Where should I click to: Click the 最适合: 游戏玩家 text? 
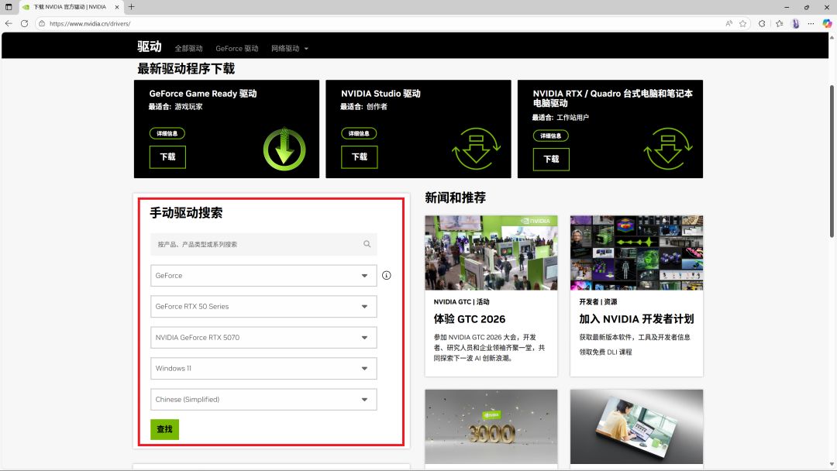[x=176, y=107]
